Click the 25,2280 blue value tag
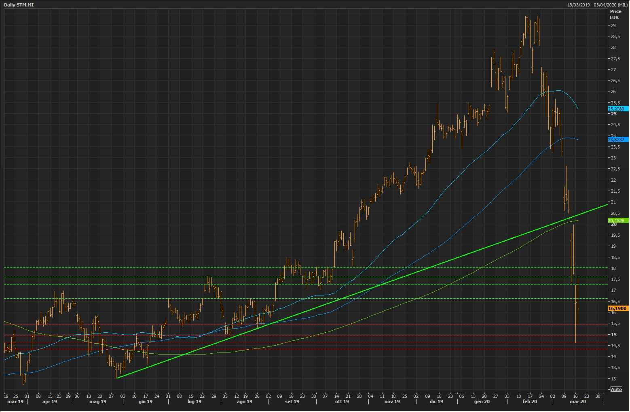This screenshot has height=412, width=630. coord(618,109)
